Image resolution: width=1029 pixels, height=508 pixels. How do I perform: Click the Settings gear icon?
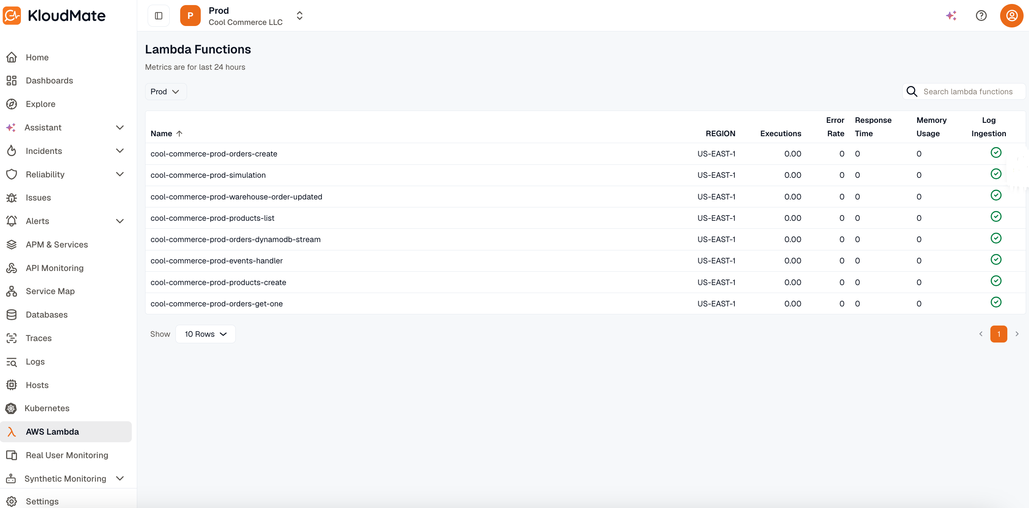(12, 501)
